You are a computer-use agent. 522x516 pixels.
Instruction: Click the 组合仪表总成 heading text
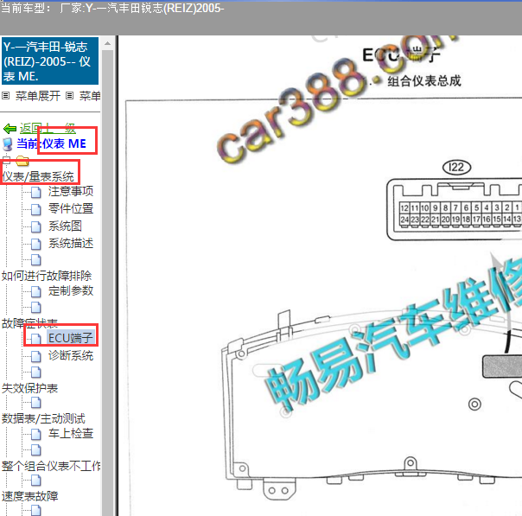[x=424, y=81]
